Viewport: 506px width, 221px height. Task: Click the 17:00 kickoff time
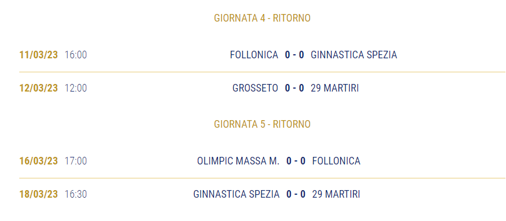[x=76, y=161]
